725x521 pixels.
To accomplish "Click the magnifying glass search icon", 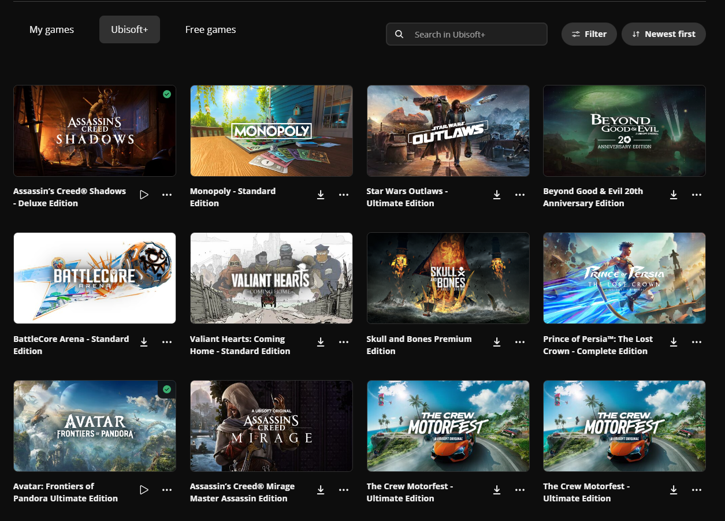I will tap(399, 34).
